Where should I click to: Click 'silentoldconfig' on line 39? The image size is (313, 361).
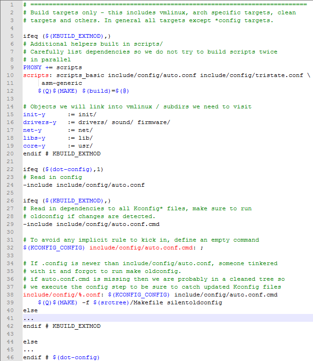coord(195,302)
